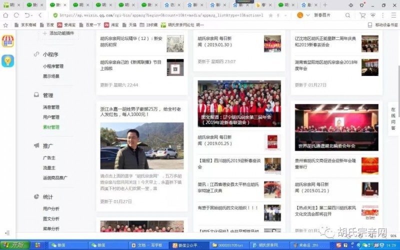Image resolution: width=400 pixels, height=250 pixels.
Task: Open the 爱淘宝 bookmark
Action: coord(66,25)
